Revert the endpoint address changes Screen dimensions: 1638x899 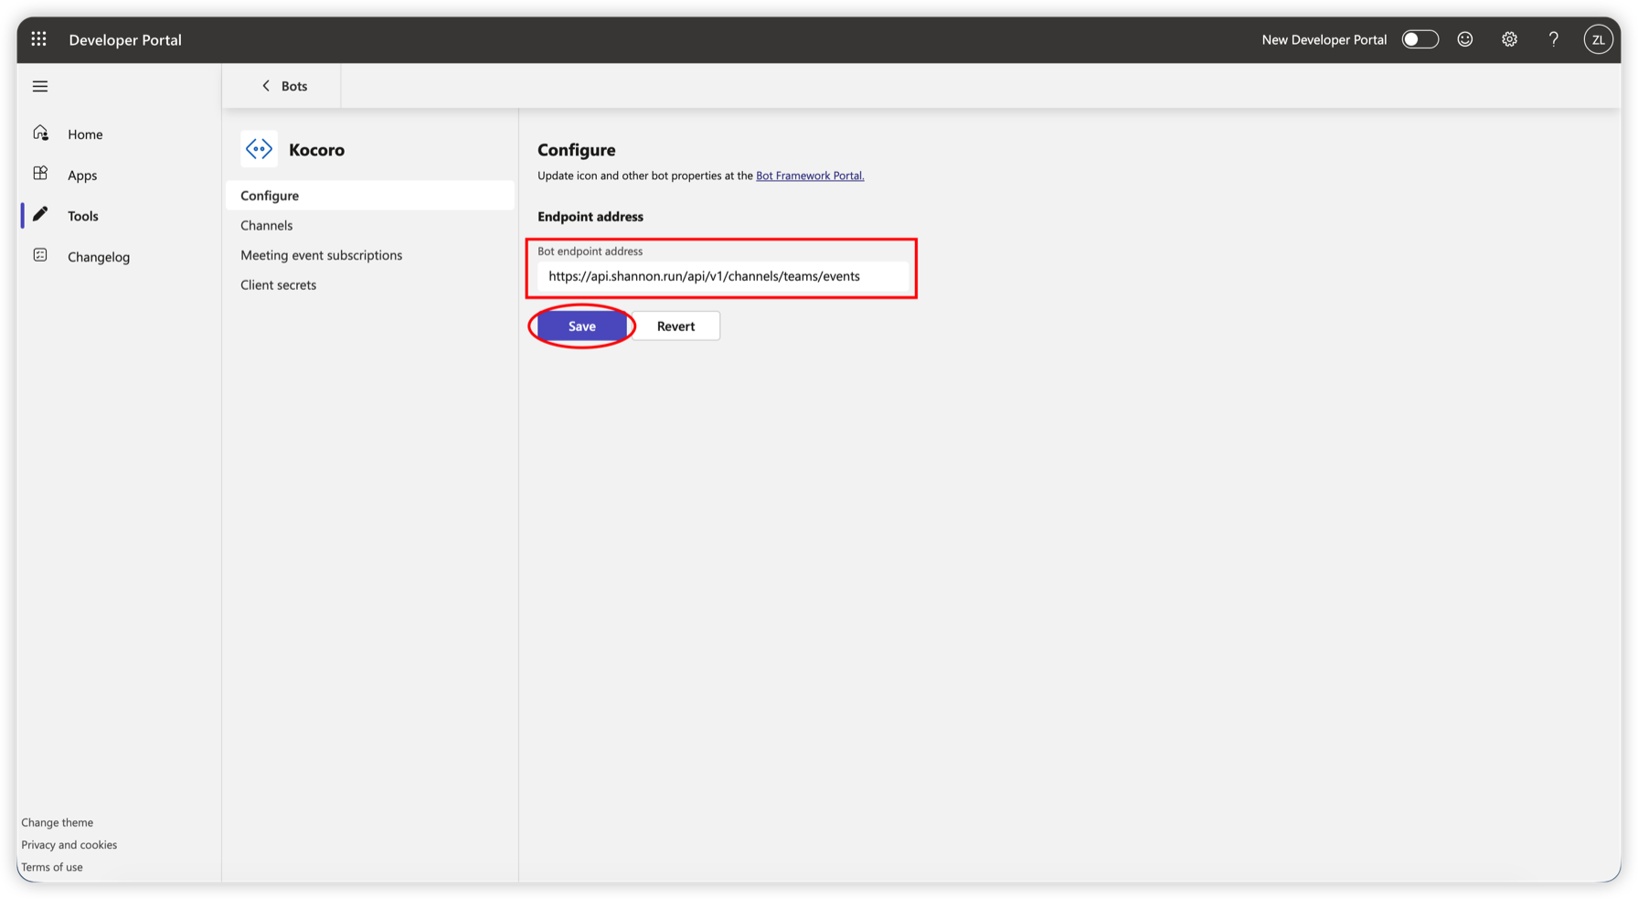click(675, 326)
